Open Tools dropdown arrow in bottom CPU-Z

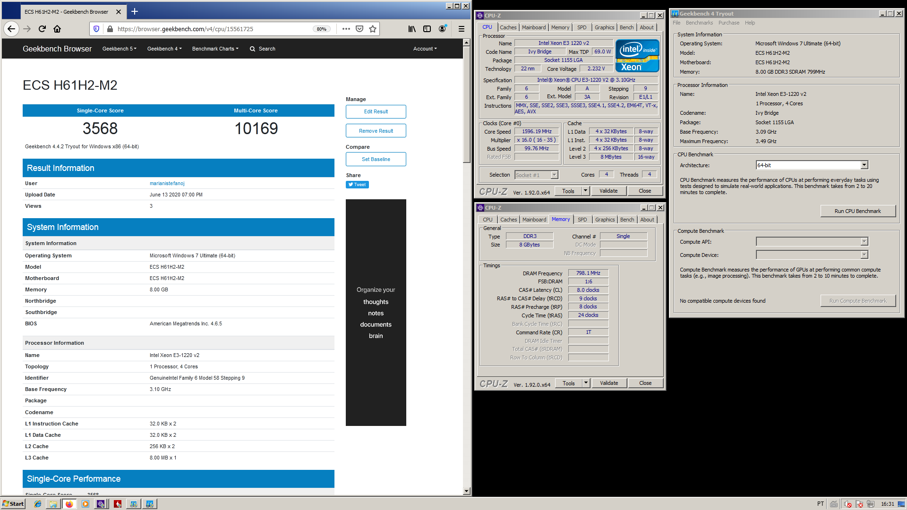[586, 383]
